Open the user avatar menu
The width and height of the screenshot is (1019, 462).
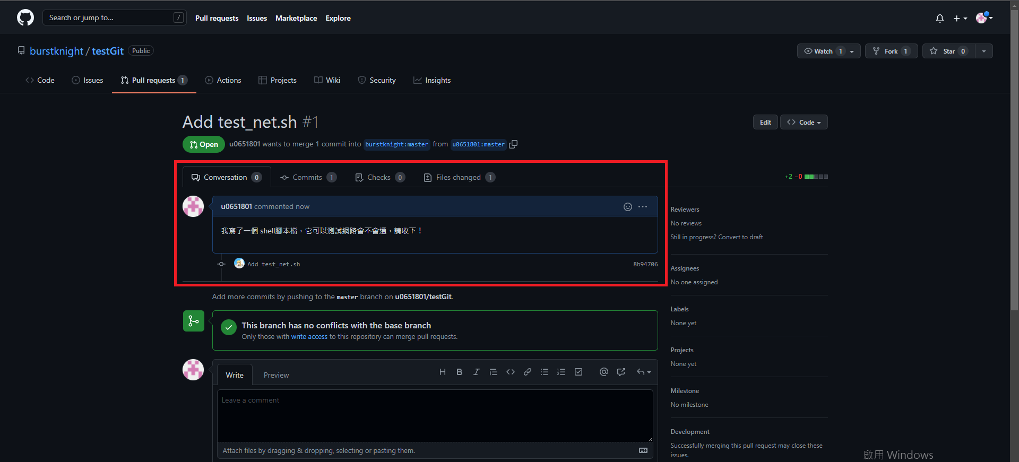985,18
